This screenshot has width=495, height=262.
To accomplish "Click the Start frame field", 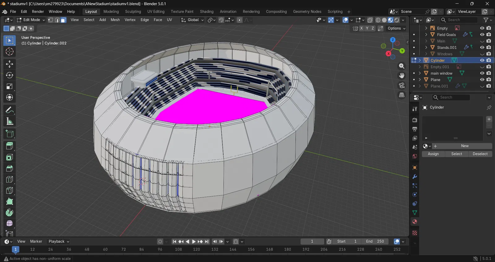I will tap(347, 242).
